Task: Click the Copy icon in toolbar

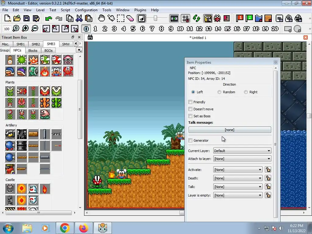Action: pyautogui.click(x=69, y=19)
